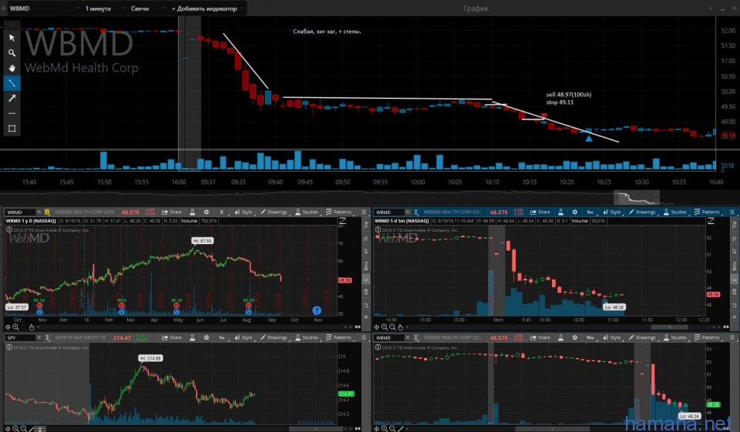Open Style menu on WBMD daily chart
This screenshot has height=432, width=740.
(x=244, y=213)
